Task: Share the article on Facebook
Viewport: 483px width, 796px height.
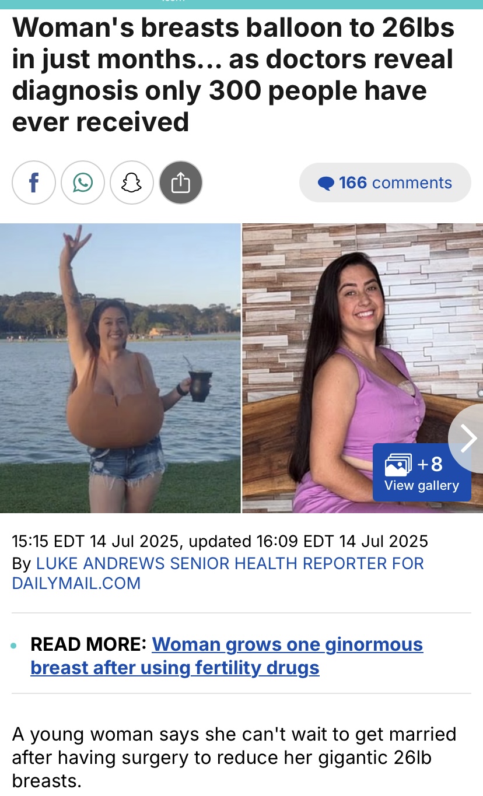Action: point(34,183)
